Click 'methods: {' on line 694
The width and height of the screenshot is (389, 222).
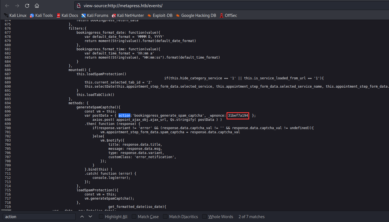click(x=78, y=103)
